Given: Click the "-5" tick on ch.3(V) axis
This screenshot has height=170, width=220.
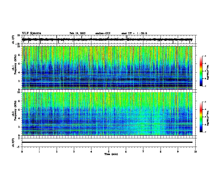Looking at the screenshot, I should click(x=19, y=147).
